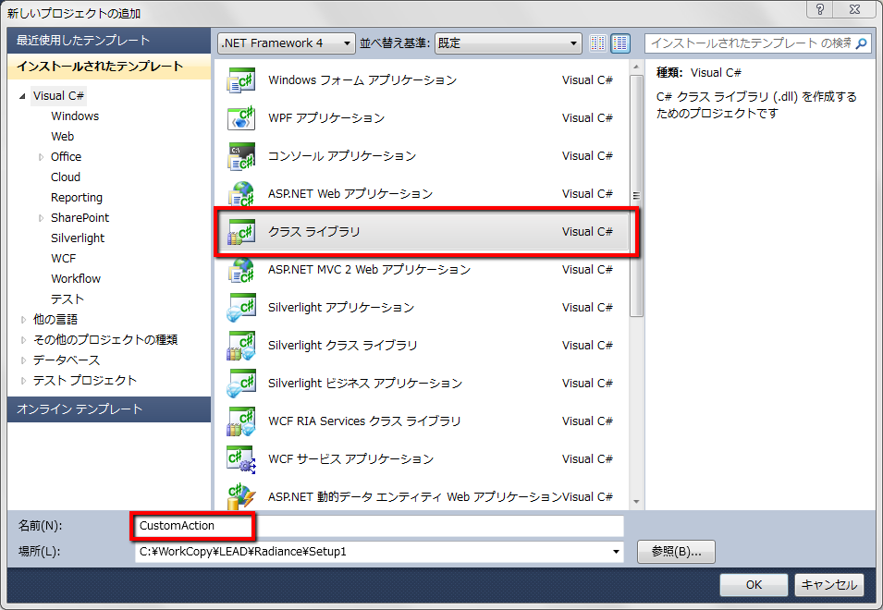This screenshot has height=610, width=883.
Task: Click the template list scrollbar thumb
Action: pyautogui.click(x=636, y=196)
